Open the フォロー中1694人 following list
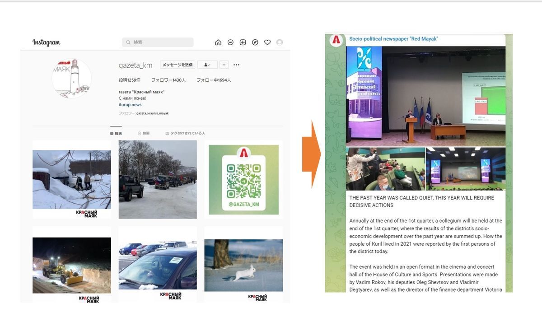Viewport: 542px width, 331px height. coord(214,80)
